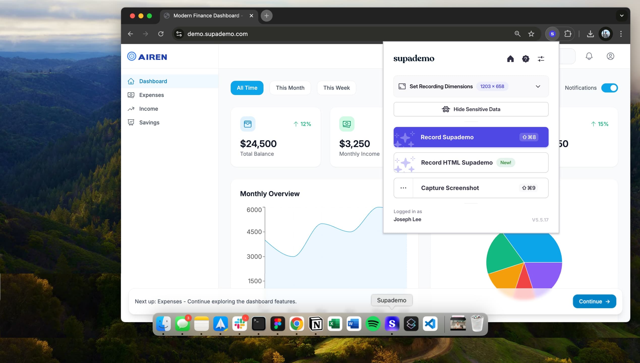Go back to previous page
The height and width of the screenshot is (363, 640).
(130, 34)
